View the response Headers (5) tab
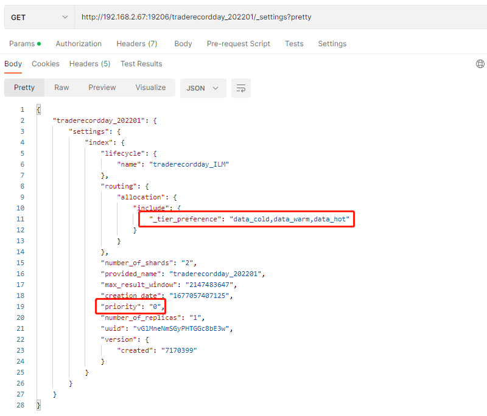The width and height of the screenshot is (487, 416). [x=89, y=64]
